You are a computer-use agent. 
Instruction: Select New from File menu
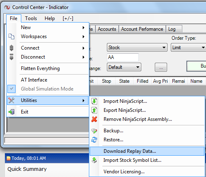point(48,27)
